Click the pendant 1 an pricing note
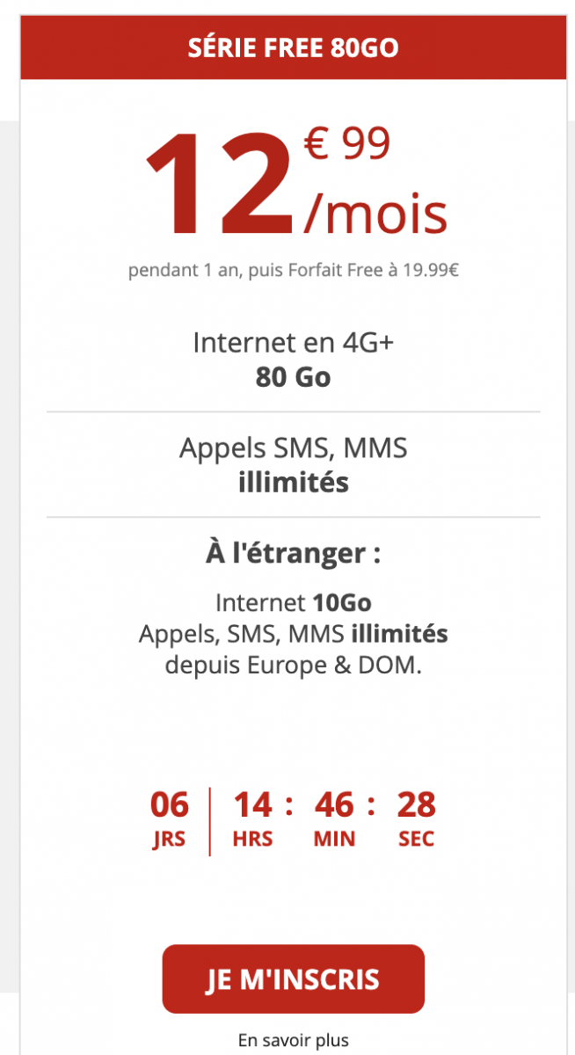 tap(293, 271)
